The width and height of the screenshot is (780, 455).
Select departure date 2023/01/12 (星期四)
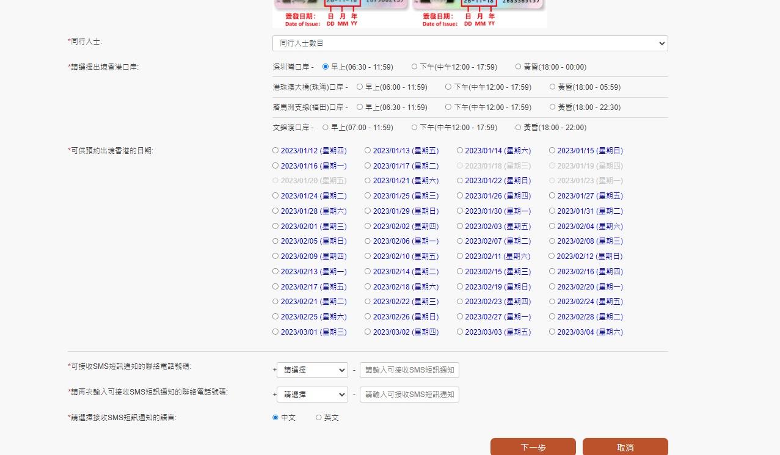click(x=275, y=150)
